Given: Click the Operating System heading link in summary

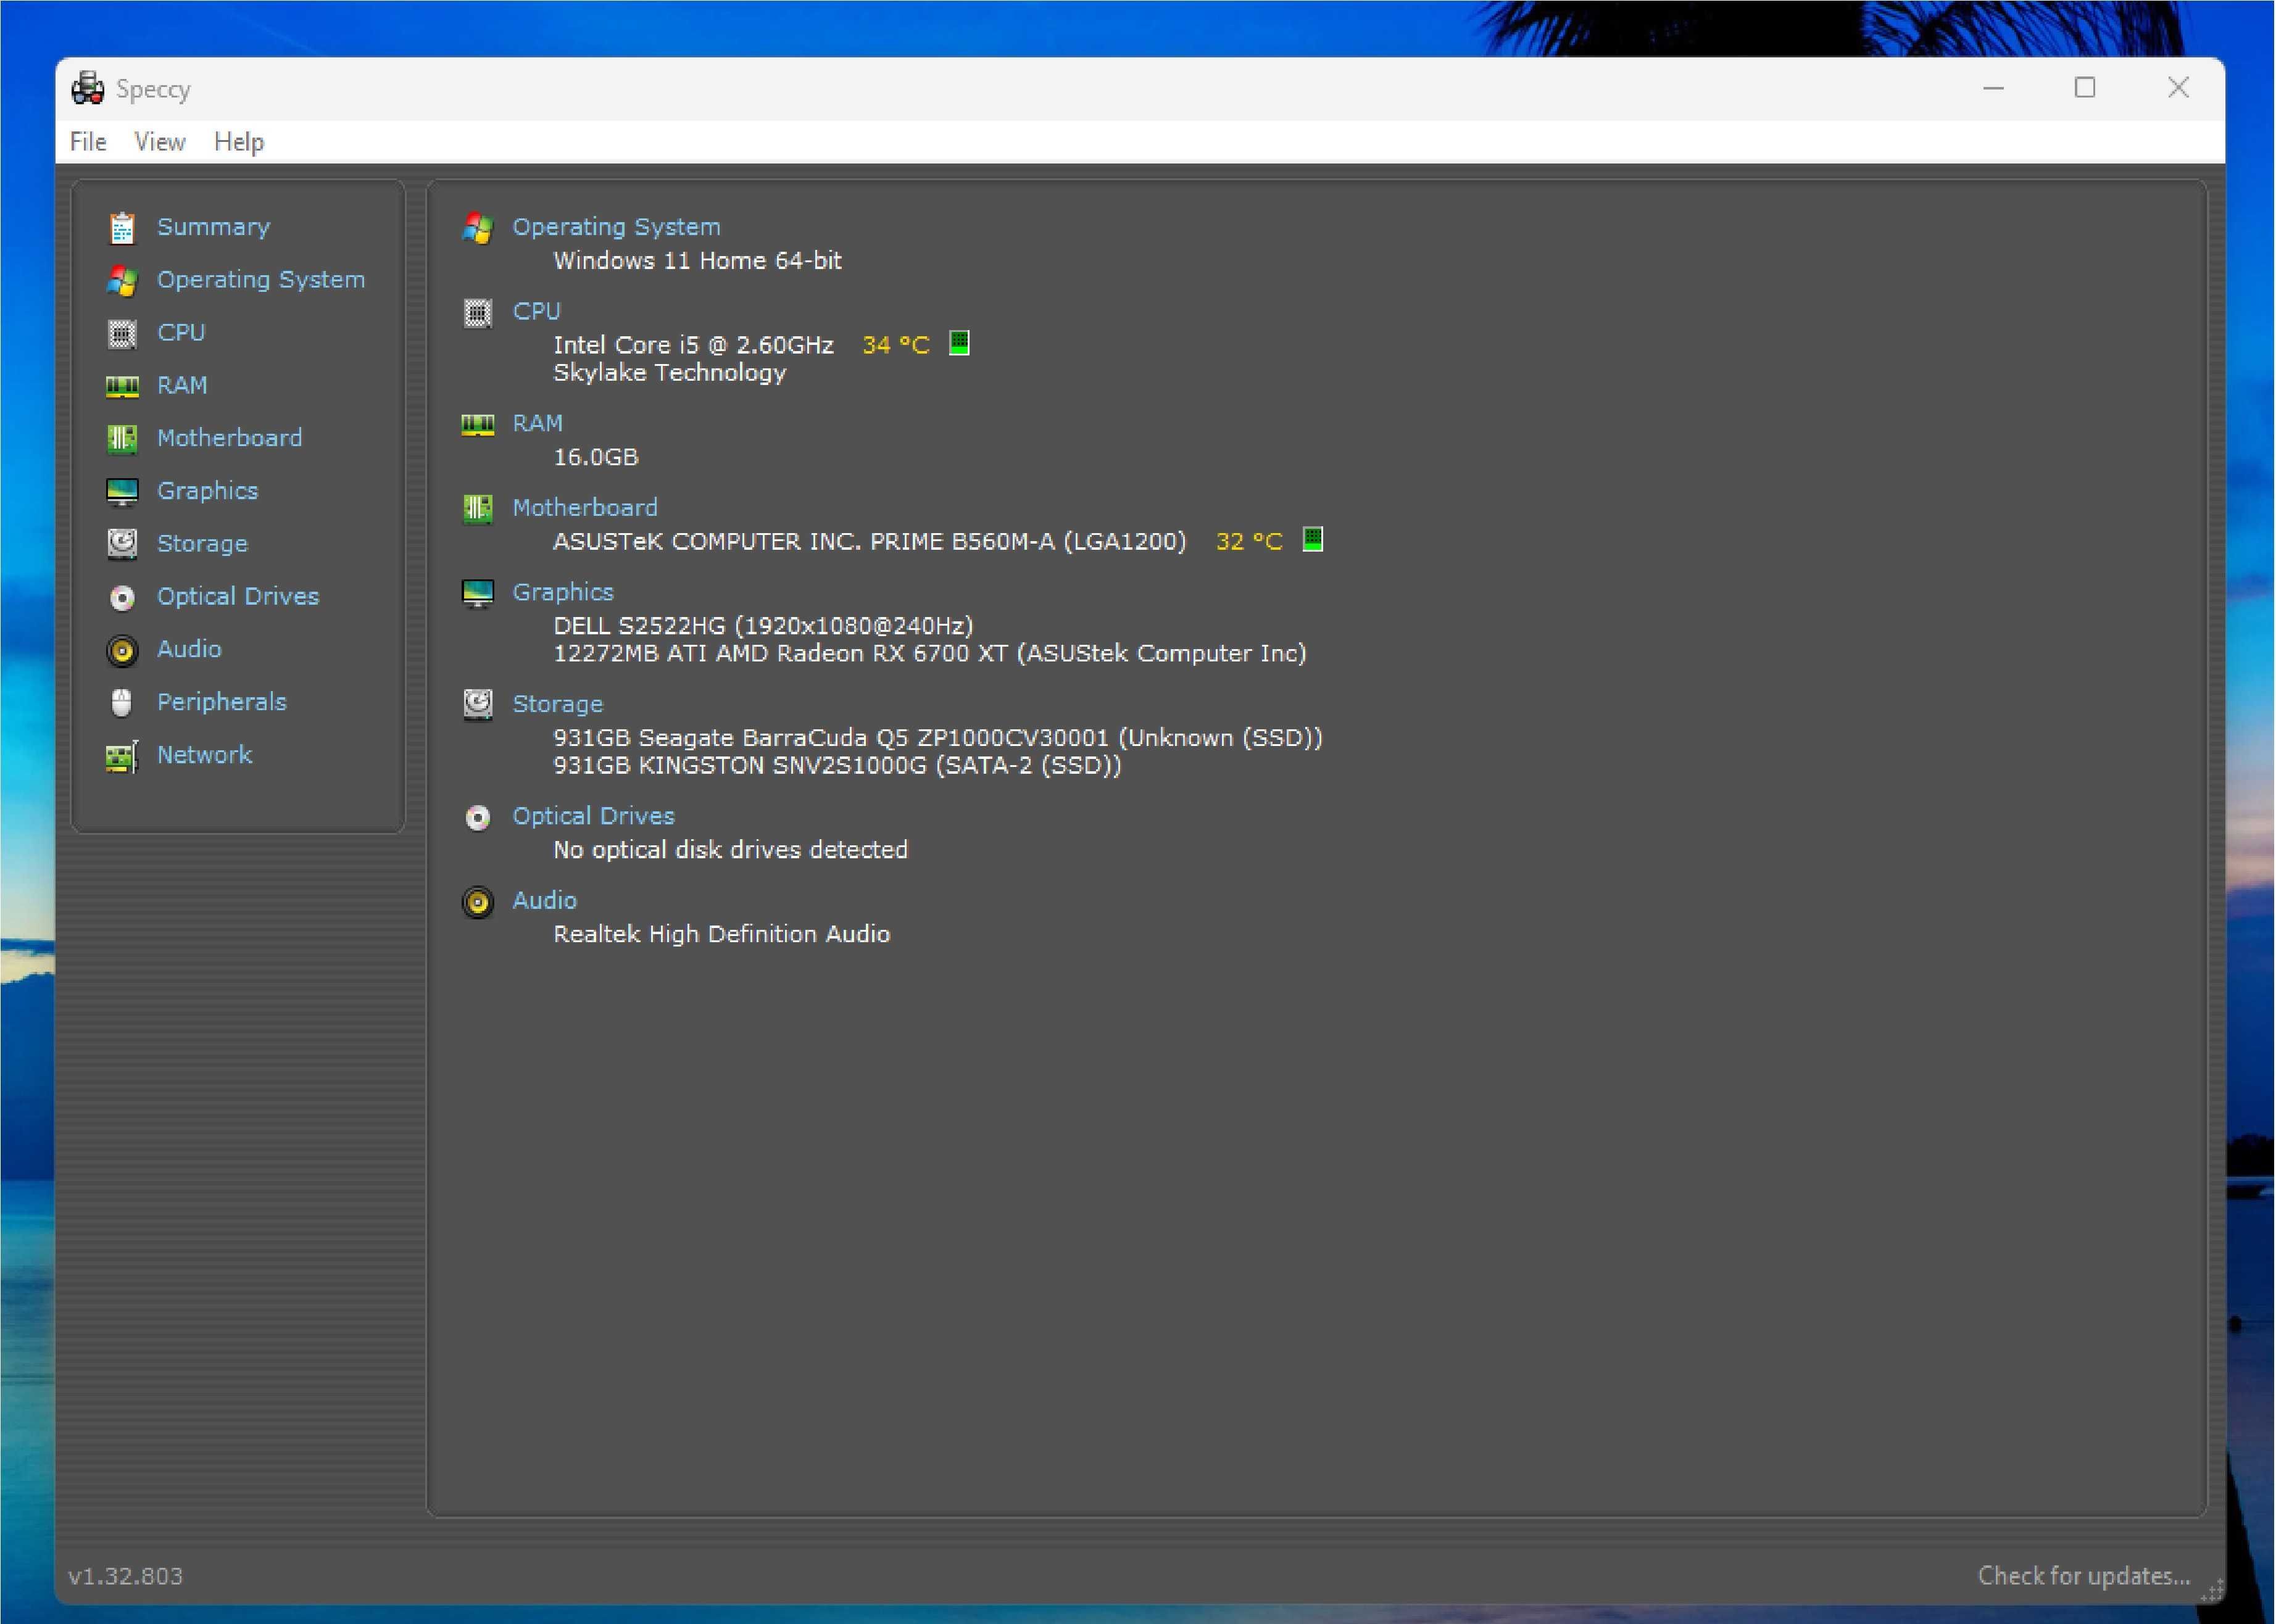Looking at the screenshot, I should [x=616, y=227].
